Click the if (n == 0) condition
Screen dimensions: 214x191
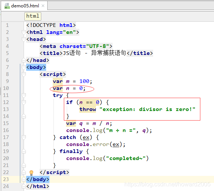point(84,103)
